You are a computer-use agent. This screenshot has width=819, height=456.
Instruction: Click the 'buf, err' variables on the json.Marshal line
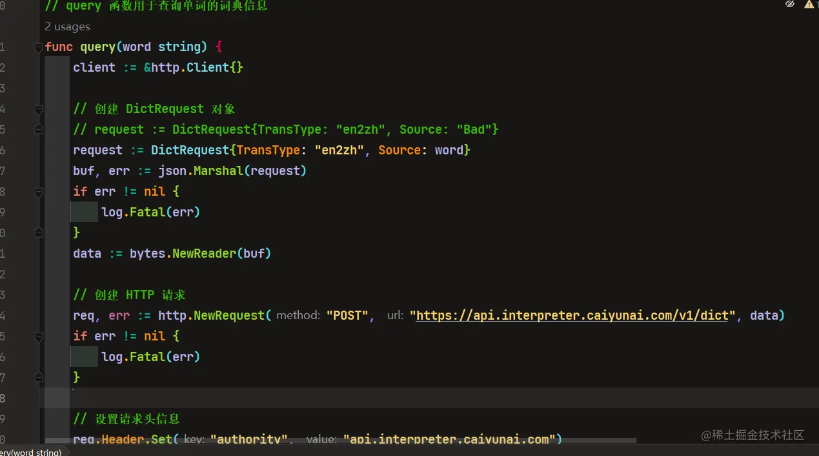101,171
